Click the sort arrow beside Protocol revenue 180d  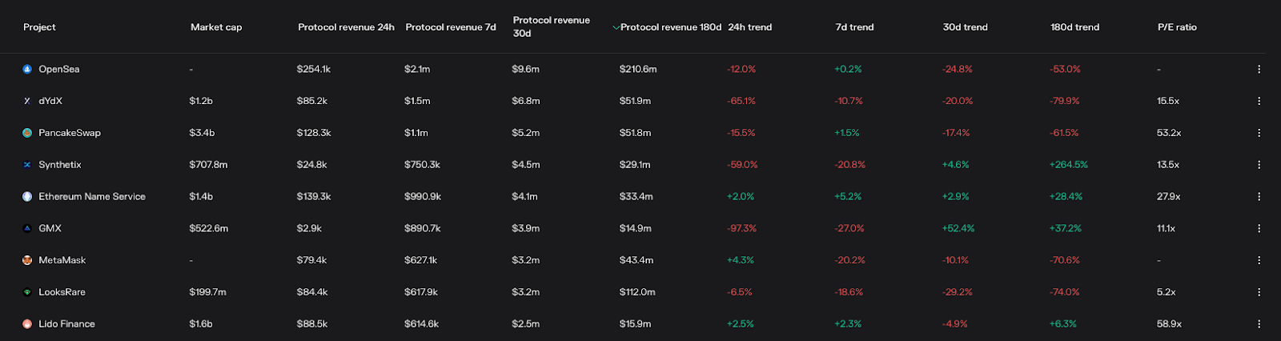pyautogui.click(x=616, y=27)
